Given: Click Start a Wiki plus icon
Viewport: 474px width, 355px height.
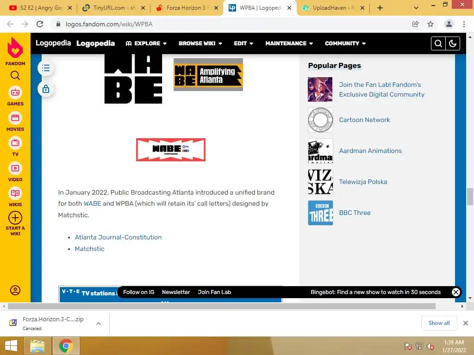Looking at the screenshot, I should coord(15,218).
